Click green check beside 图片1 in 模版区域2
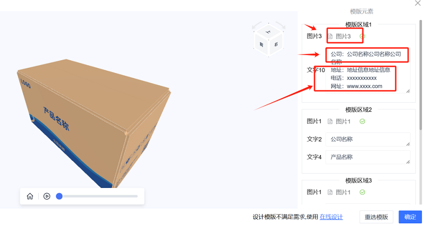425x226 pixels. (362, 121)
